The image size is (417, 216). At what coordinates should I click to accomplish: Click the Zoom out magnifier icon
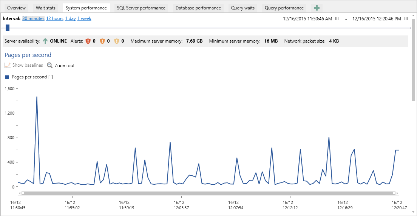(50, 65)
